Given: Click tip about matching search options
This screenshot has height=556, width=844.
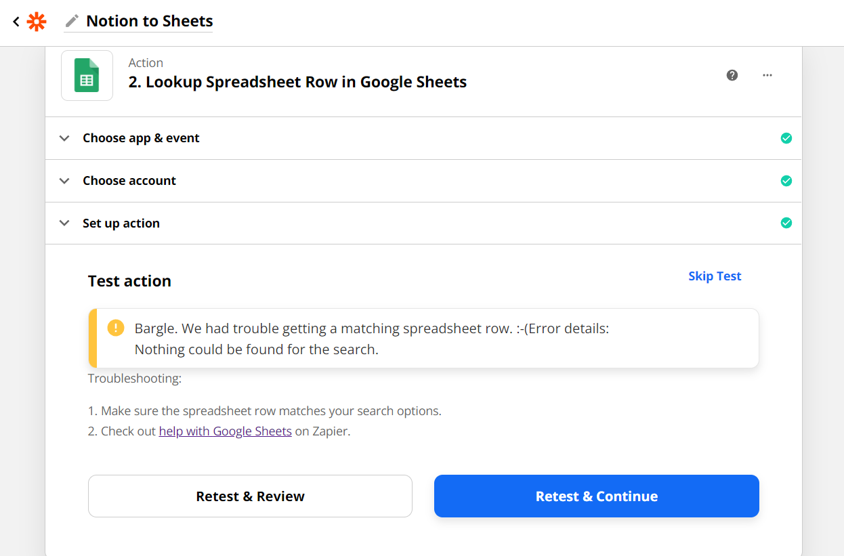Looking at the screenshot, I should click(x=265, y=410).
